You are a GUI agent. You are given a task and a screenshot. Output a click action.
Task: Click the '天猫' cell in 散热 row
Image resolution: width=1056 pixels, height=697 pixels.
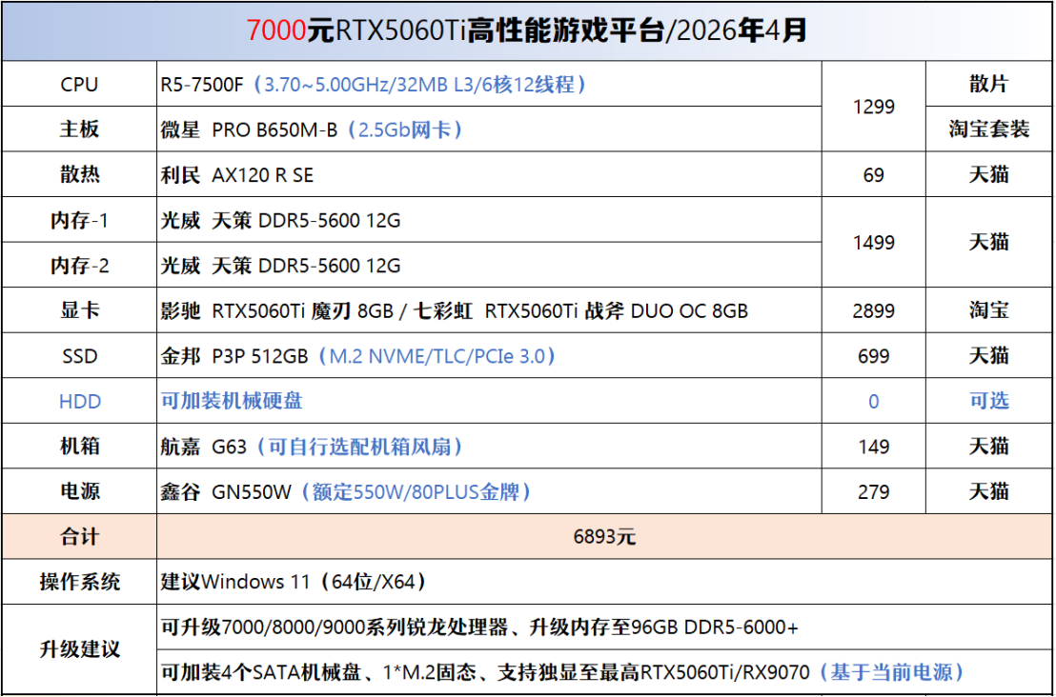(989, 174)
